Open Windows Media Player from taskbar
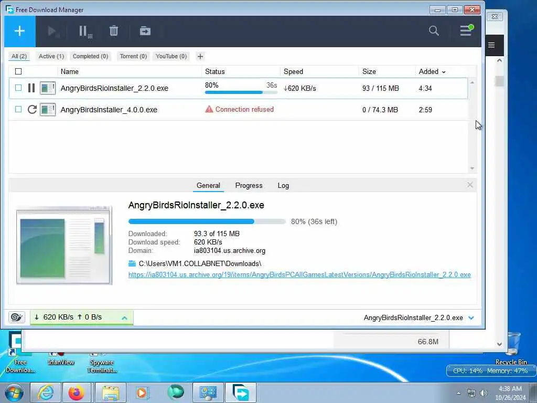Image resolution: width=537 pixels, height=403 pixels. point(142,393)
